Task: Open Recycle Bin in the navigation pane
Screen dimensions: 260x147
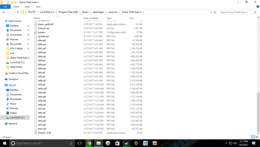Action: 16,44
